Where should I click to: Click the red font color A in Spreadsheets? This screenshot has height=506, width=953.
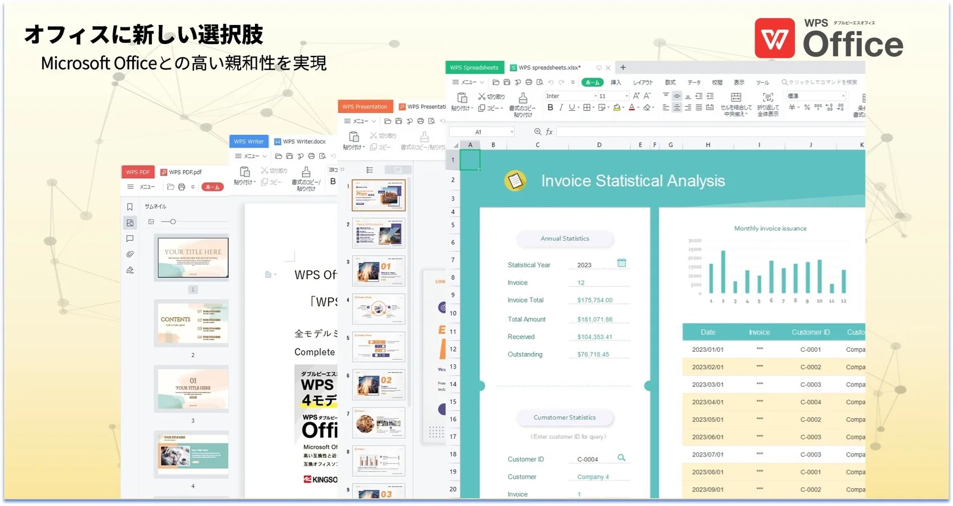tap(632, 107)
